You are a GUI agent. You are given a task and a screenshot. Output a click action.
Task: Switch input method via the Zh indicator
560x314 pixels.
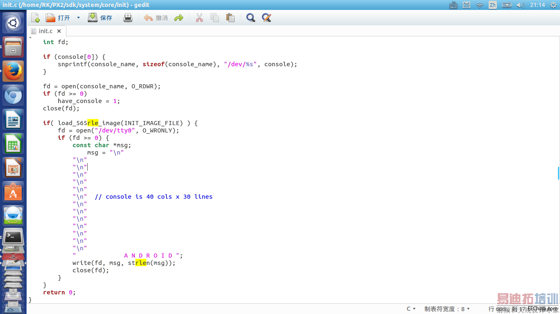(493, 5)
